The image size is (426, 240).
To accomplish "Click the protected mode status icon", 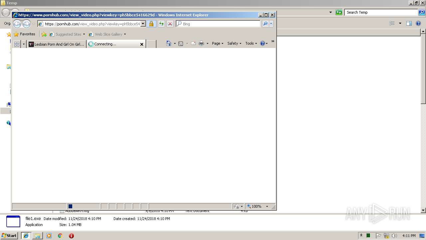I will click(x=237, y=206).
